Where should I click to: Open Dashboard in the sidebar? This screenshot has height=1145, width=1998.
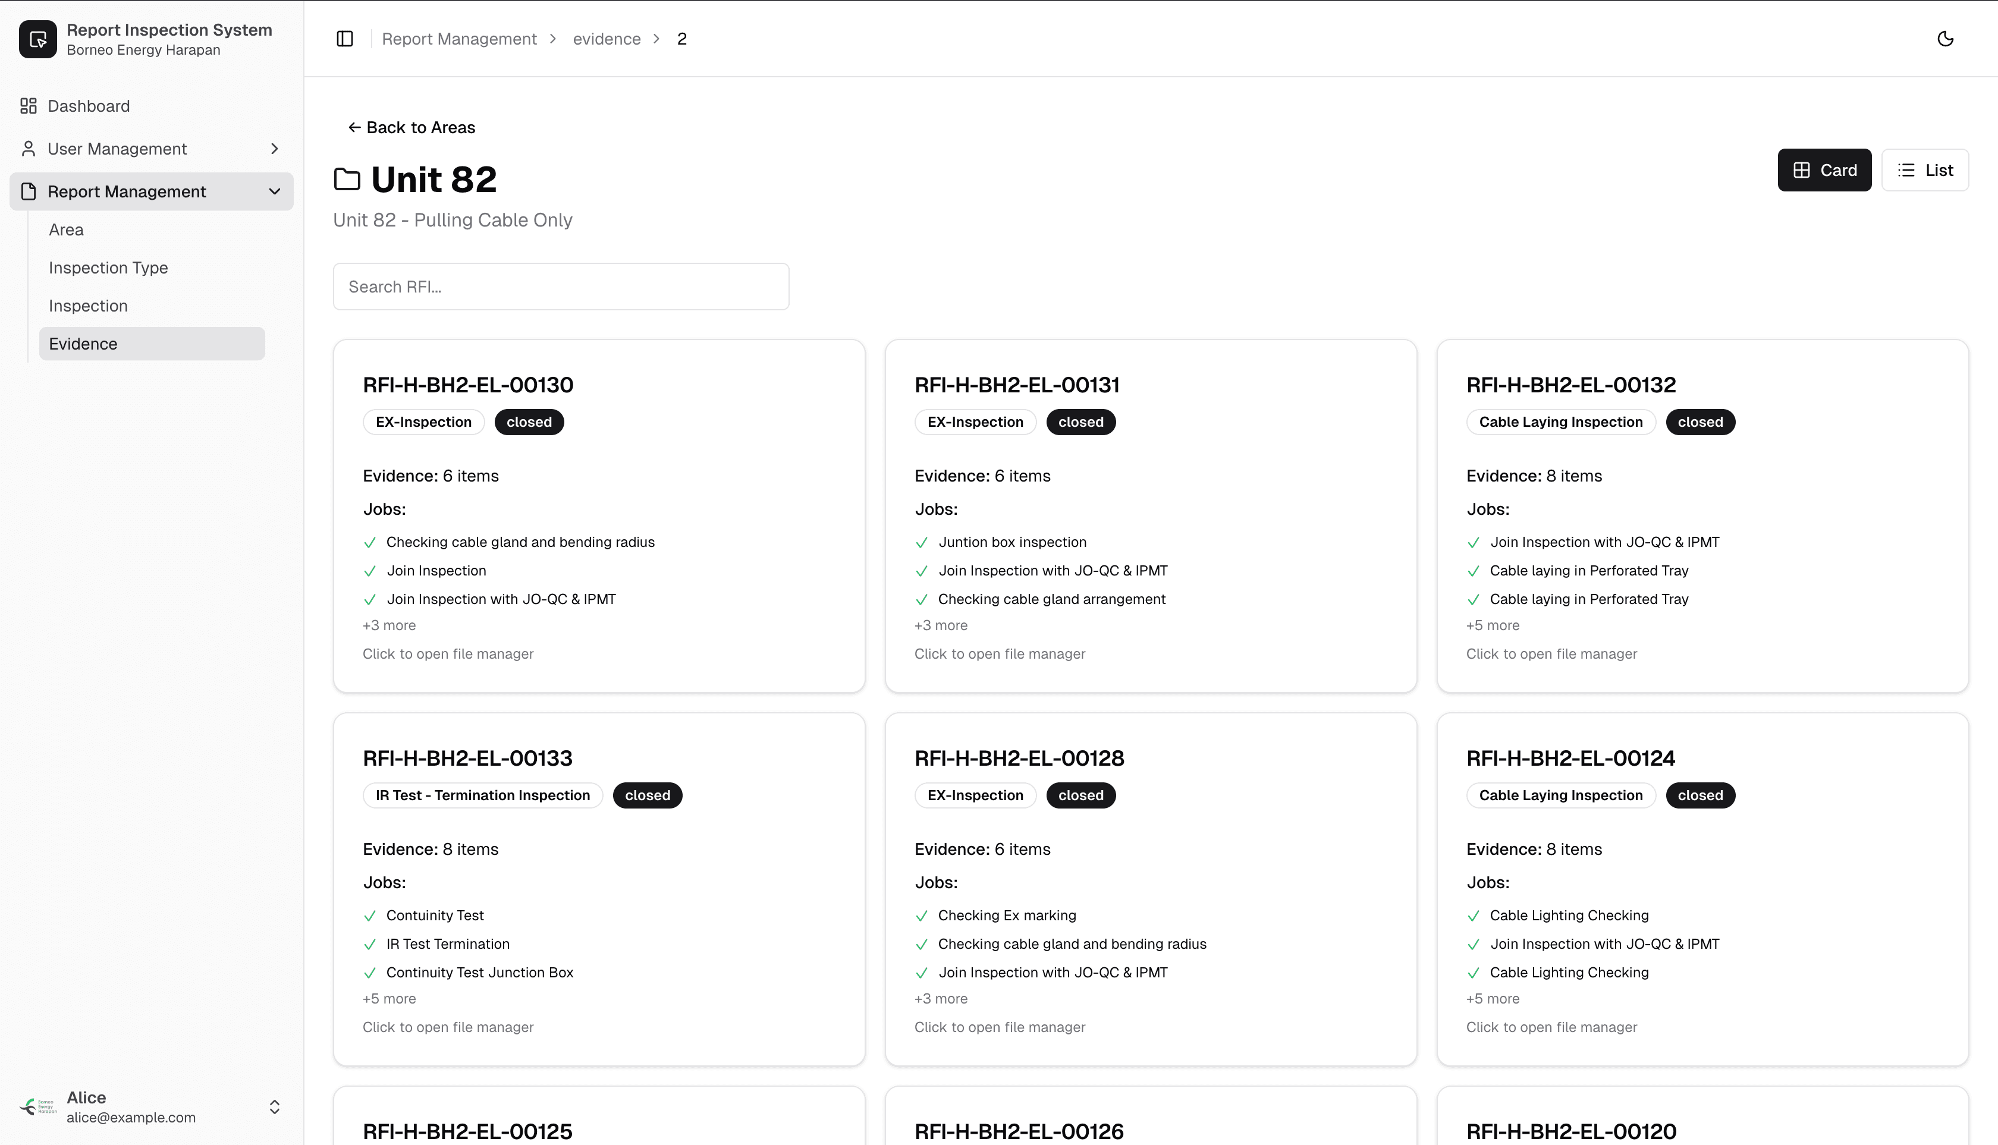click(x=152, y=105)
